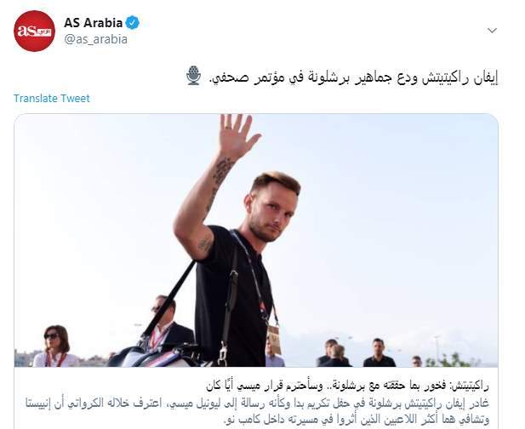Image resolution: width=525 pixels, height=429 pixels.
Task: Click the blue verified badge
Action: pos(133,23)
